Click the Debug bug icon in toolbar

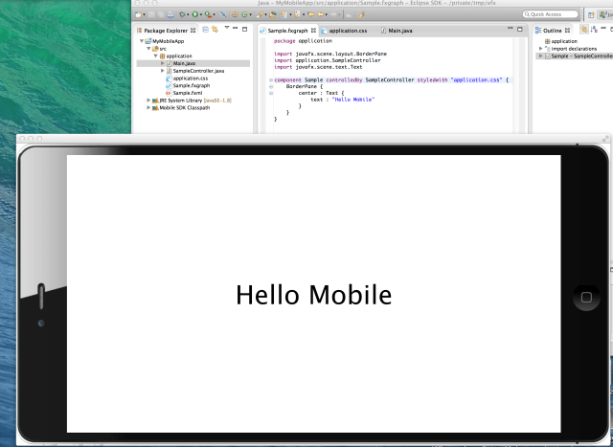click(x=182, y=14)
